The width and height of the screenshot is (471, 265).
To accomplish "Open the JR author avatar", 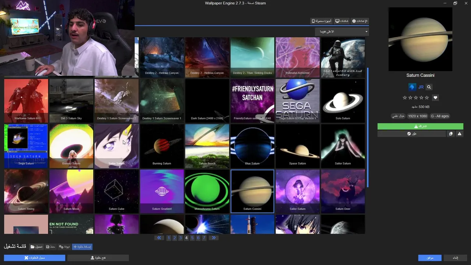I will [412, 87].
